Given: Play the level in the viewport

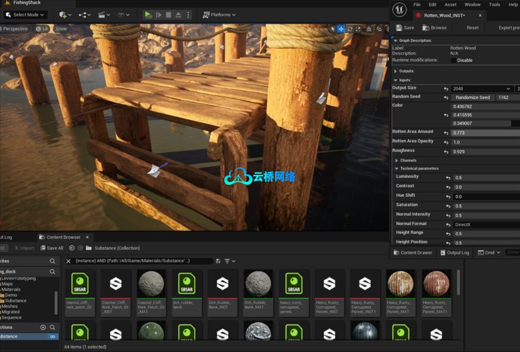Looking at the screenshot, I should tap(147, 14).
